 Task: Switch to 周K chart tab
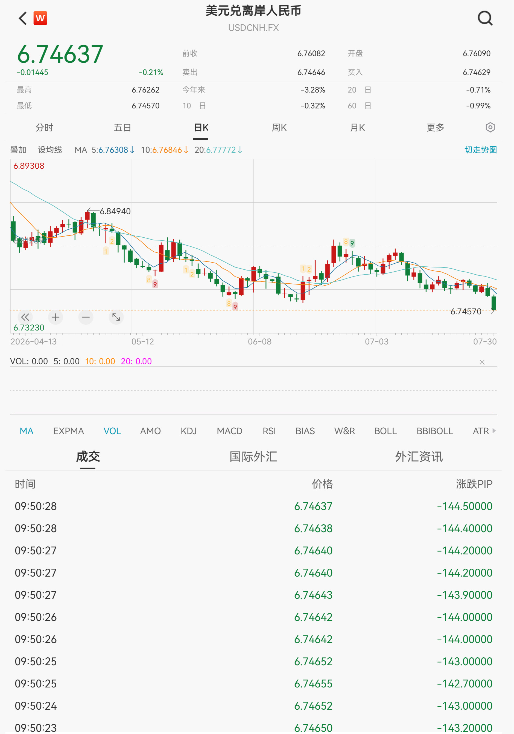[279, 128]
